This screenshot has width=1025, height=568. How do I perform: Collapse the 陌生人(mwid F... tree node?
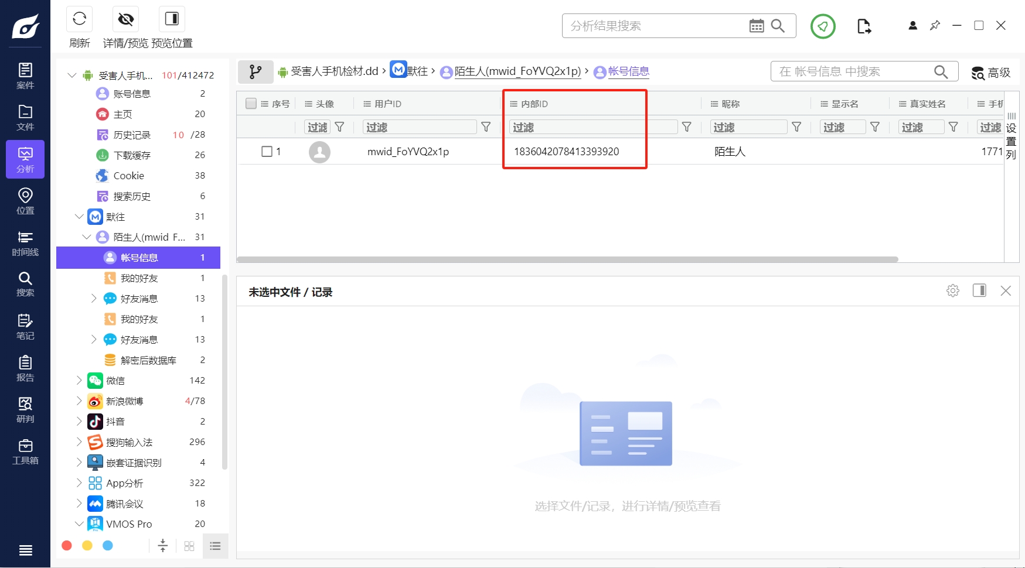click(87, 237)
